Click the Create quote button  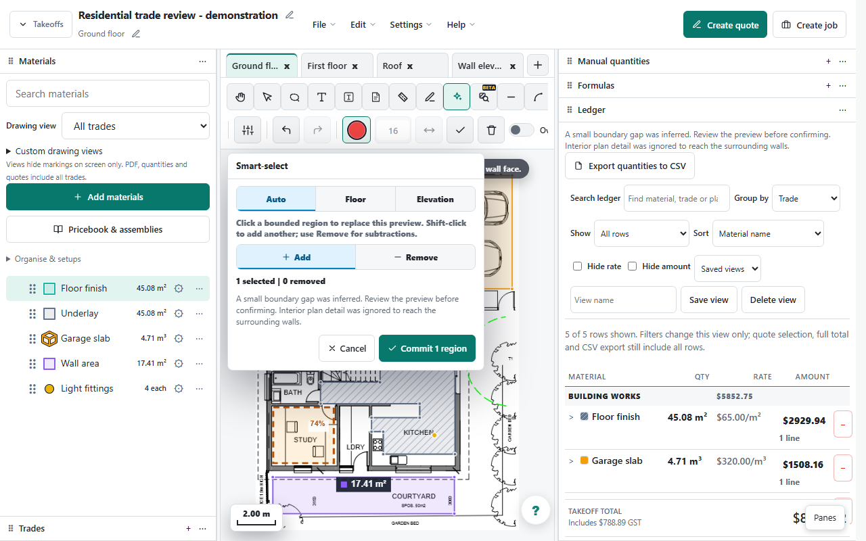point(725,25)
